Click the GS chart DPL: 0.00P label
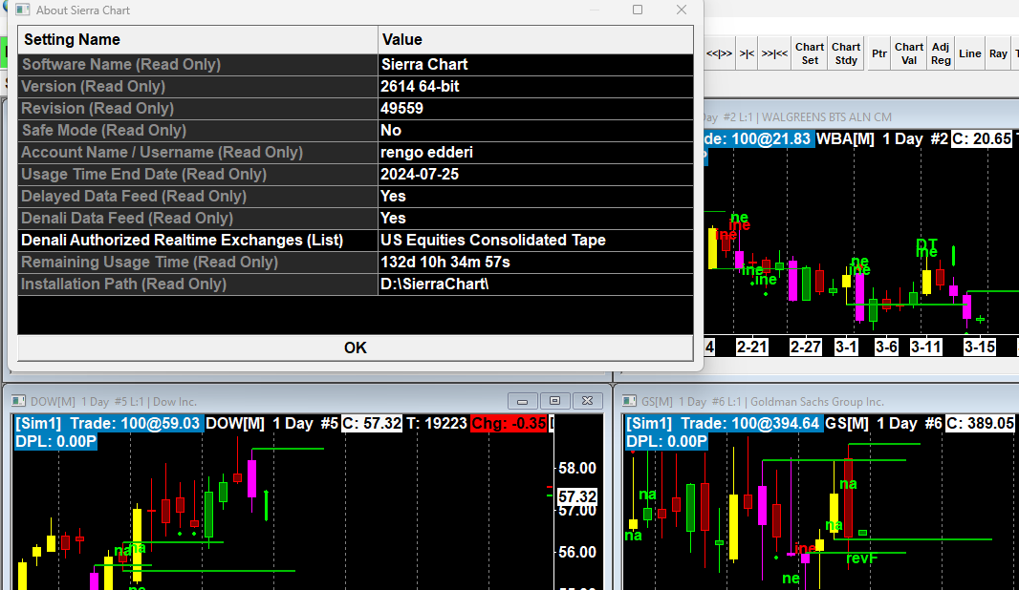1019x590 pixels. pos(666,442)
